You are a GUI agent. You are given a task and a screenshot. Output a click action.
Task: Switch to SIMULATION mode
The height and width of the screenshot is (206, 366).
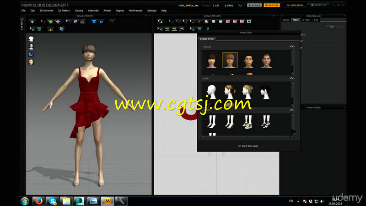tap(295, 5)
